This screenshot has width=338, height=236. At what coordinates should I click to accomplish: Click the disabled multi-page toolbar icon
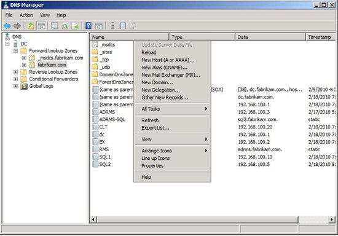[132, 26]
